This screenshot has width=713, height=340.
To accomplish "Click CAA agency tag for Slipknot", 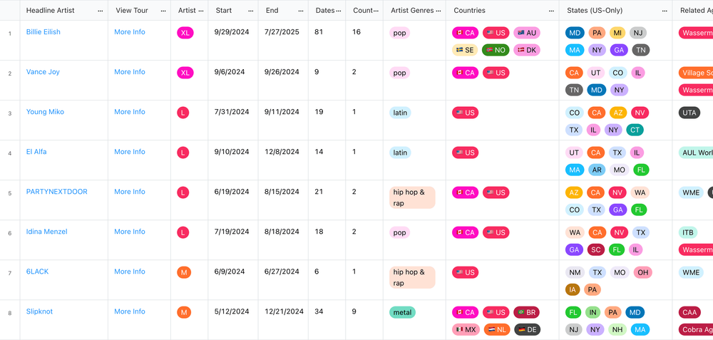I will pyautogui.click(x=689, y=313).
